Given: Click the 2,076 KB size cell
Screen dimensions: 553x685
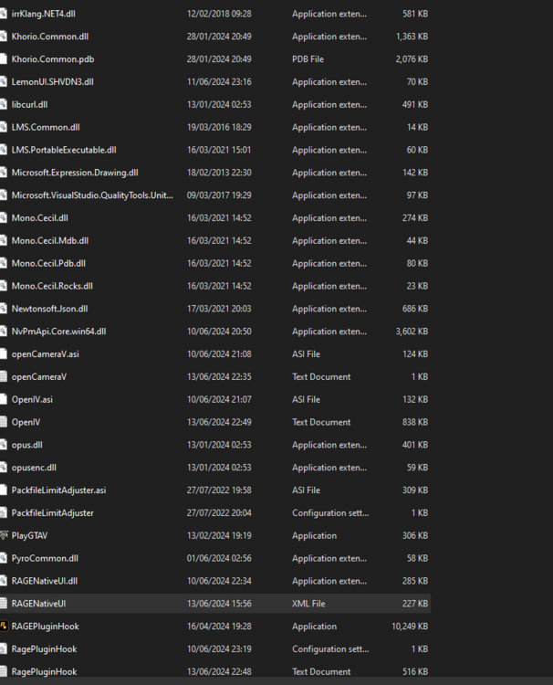Looking at the screenshot, I should (x=412, y=59).
